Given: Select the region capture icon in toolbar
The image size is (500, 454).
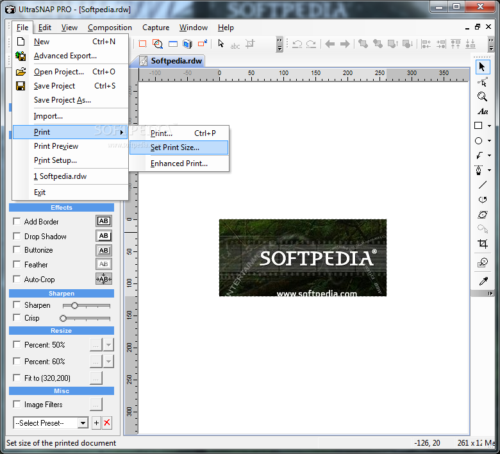Looking at the screenshot, I should (142, 44).
